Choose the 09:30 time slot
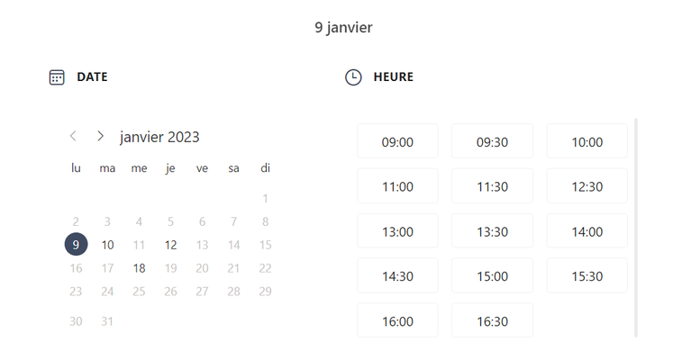673x360 pixels. coord(492,141)
